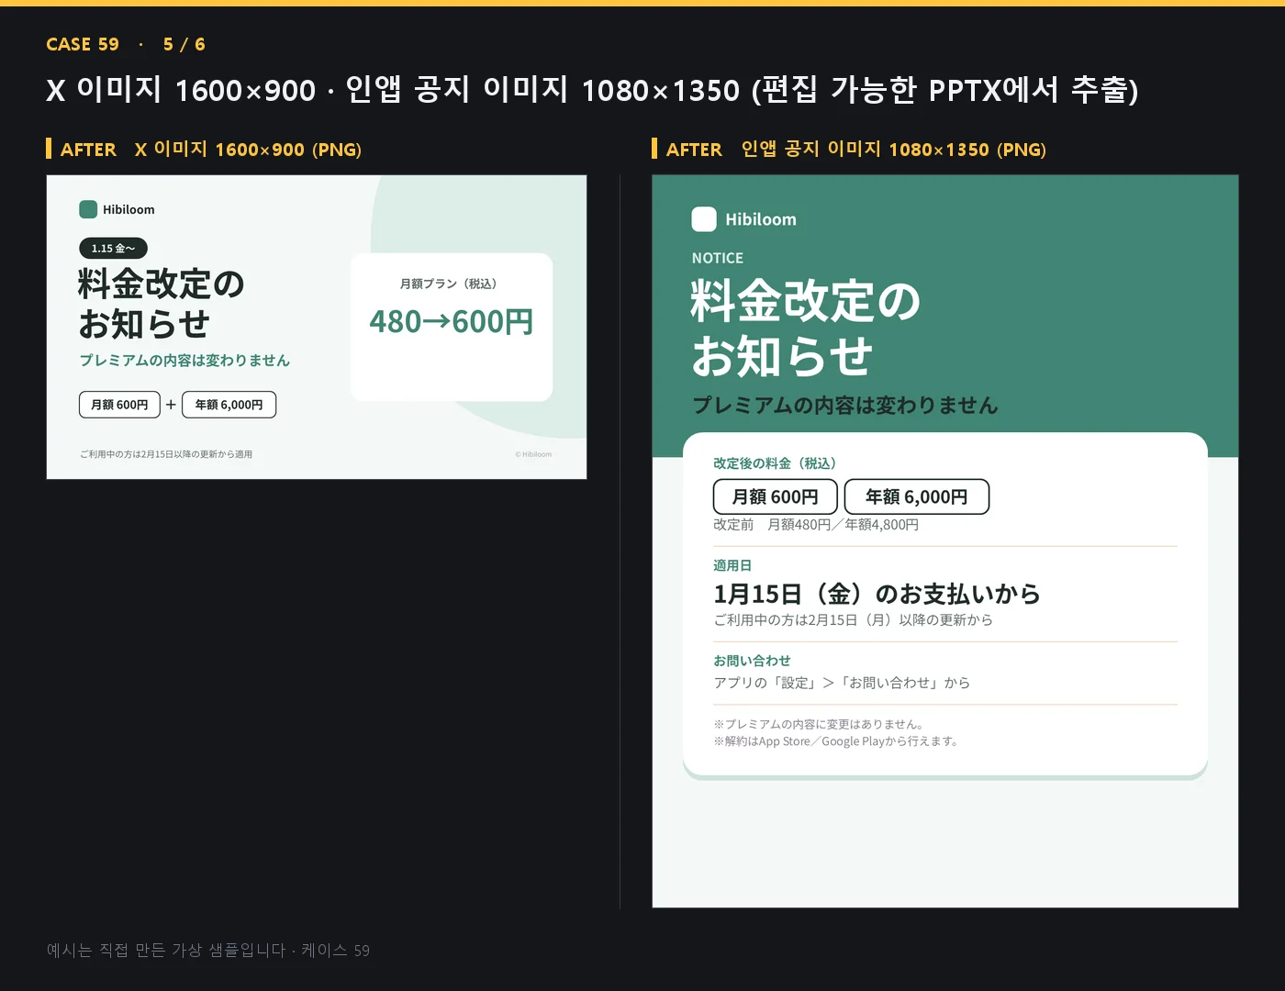This screenshot has height=991, width=1285.
Task: Click 'AFTER X 이미지 1600×900 (PNG)' label
Action: tap(211, 150)
